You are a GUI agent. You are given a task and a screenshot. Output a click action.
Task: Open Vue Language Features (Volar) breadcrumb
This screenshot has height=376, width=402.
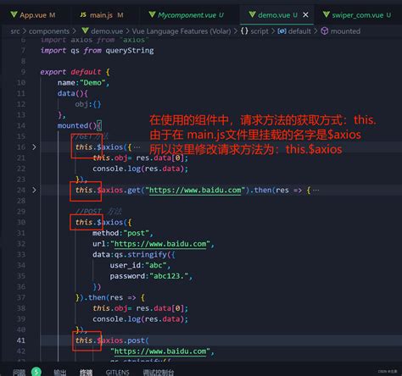[x=181, y=31]
